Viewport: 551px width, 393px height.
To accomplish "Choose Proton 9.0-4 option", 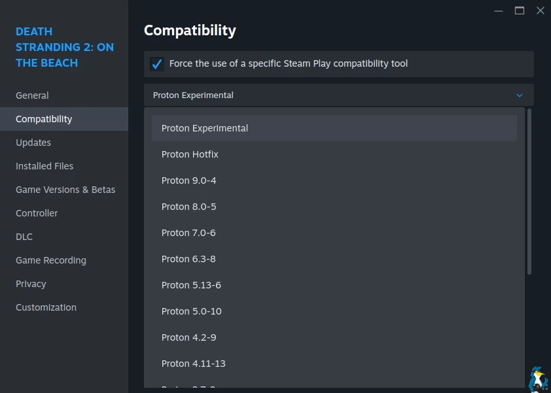I will pos(188,180).
